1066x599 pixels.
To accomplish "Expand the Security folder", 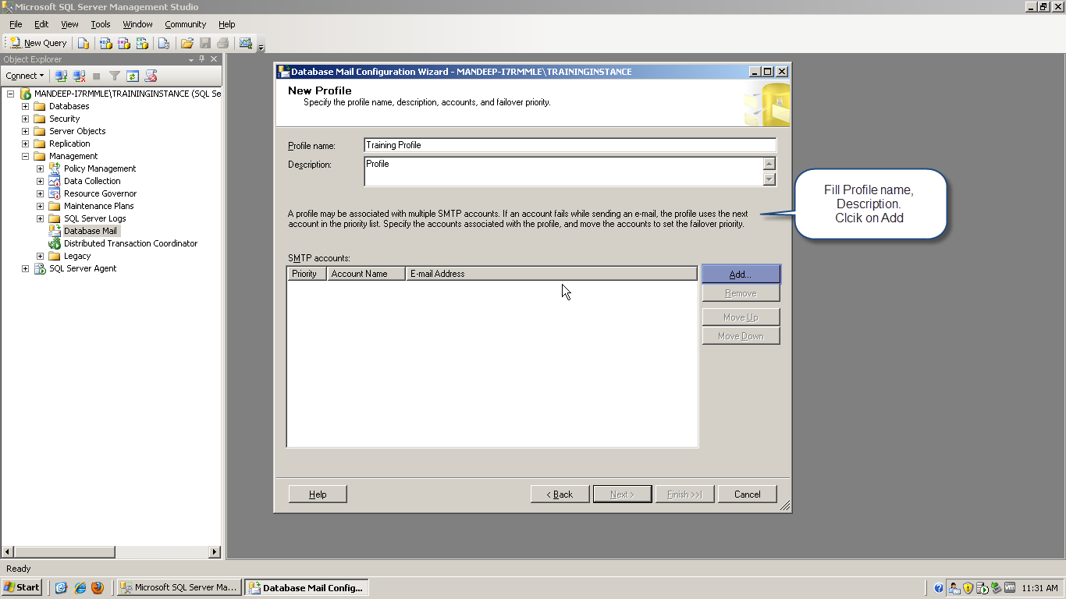I will (x=25, y=119).
